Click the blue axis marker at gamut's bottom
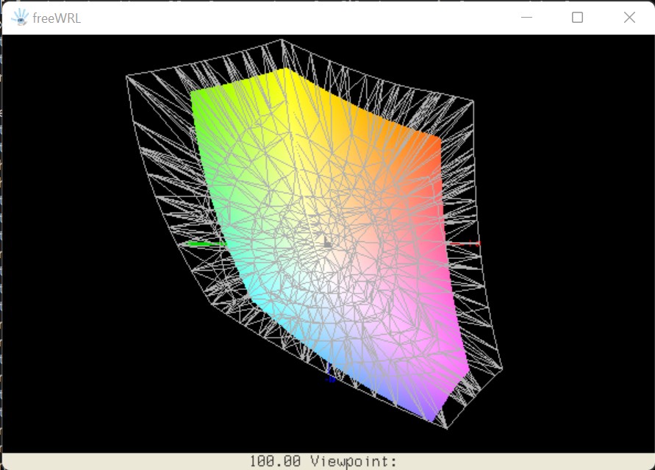Screen dimensions: 655x470 [330, 373]
